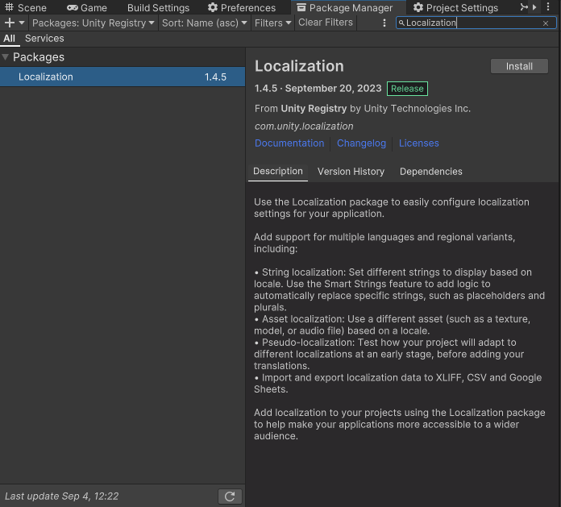This screenshot has width=561, height=507.
Task: Select the Description tab
Action: (x=278, y=172)
